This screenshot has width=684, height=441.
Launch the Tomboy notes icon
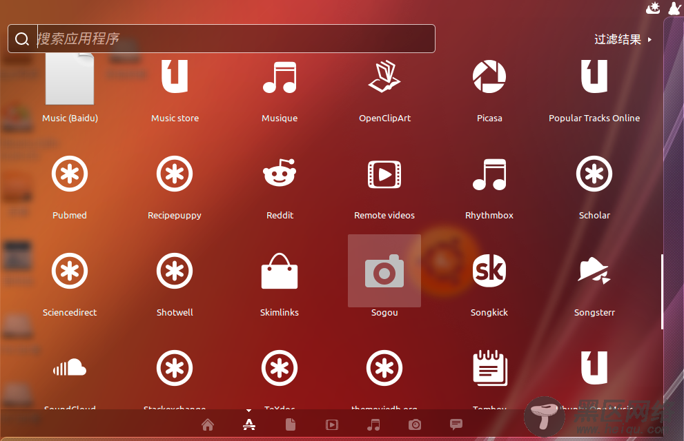click(490, 368)
